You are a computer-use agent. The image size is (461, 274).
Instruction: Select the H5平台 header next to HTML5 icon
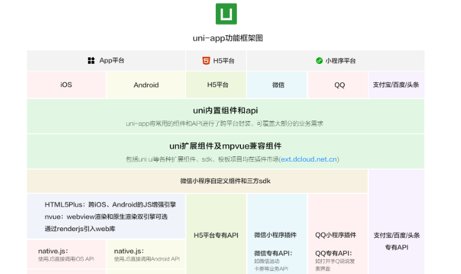click(224, 61)
